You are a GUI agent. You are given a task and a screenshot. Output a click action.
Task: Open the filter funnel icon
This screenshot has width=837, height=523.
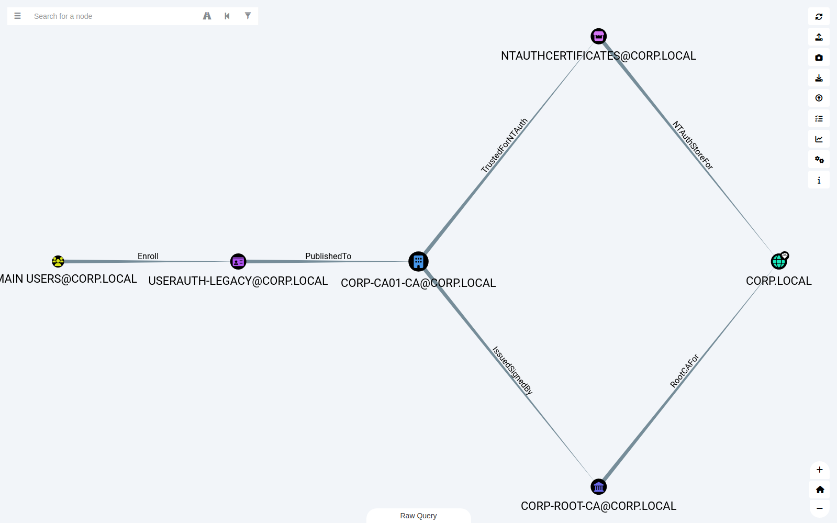[x=248, y=16]
